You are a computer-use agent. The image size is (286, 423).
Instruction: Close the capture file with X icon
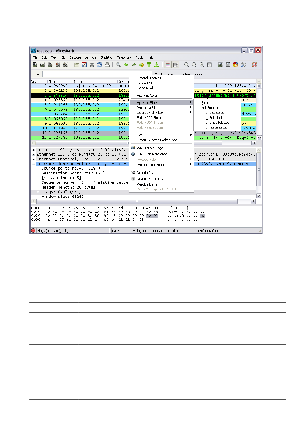click(92, 65)
